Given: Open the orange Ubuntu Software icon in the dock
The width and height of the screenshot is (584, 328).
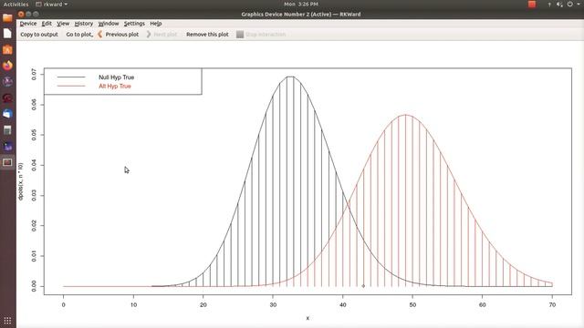Looking at the screenshot, I should (7, 49).
